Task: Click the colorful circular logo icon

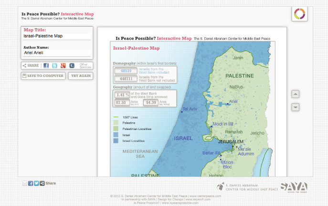Action: (x=299, y=14)
